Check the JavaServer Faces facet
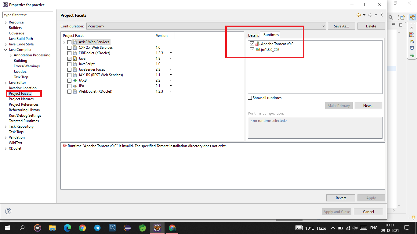Image resolution: width=417 pixels, height=234 pixels. 69,69
